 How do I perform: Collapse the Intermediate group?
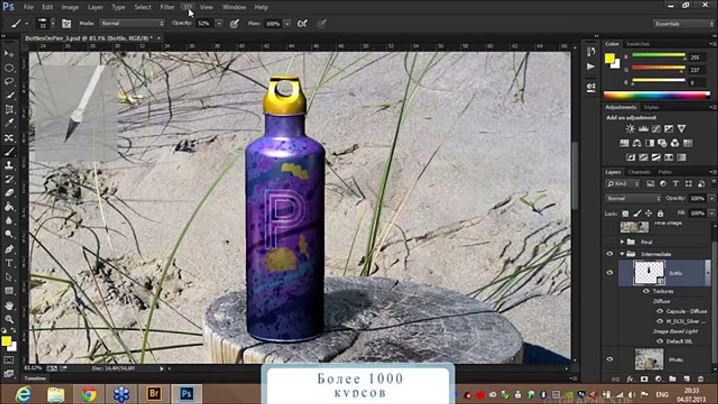click(622, 254)
